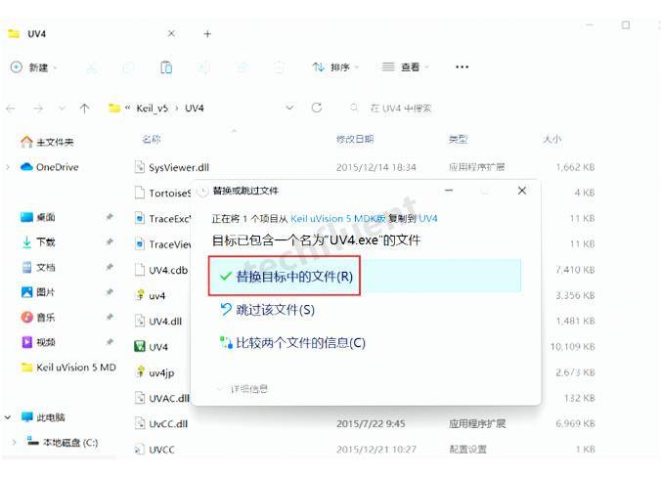The width and height of the screenshot is (662, 477).
Task: Unpin Documents (文档) pin icon
Action: 110,267
